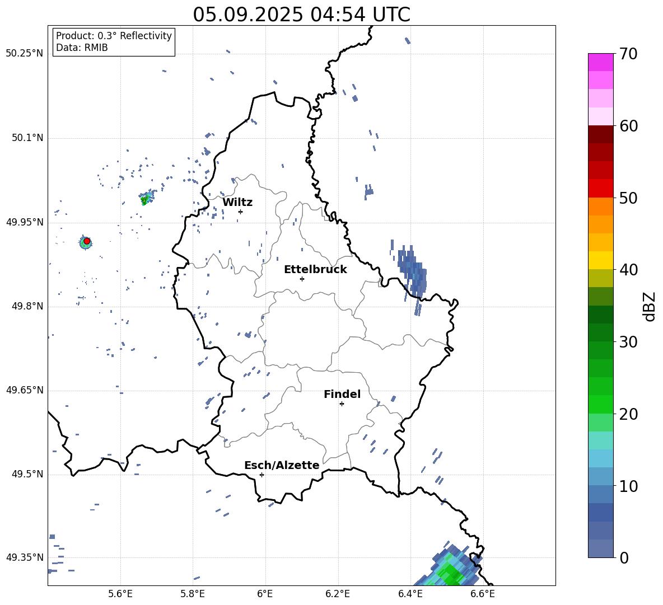Click the colorbar tick value 20
This screenshot has height=605, width=663.
(628, 414)
